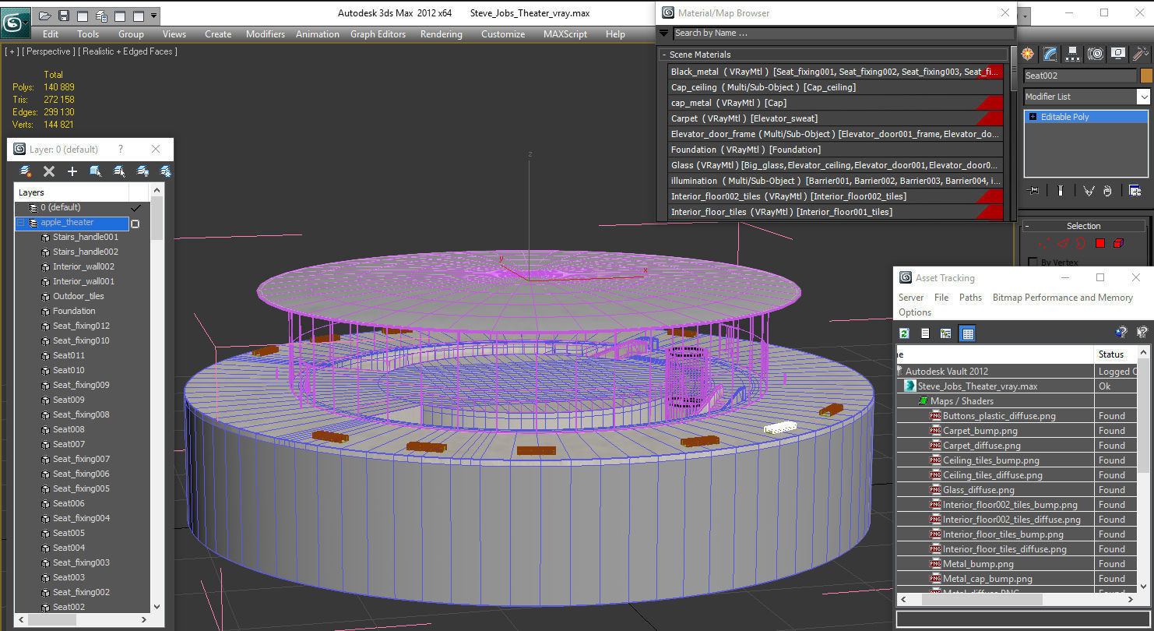Open Paths menu in Asset Tracking
1154x631 pixels.
tap(970, 298)
